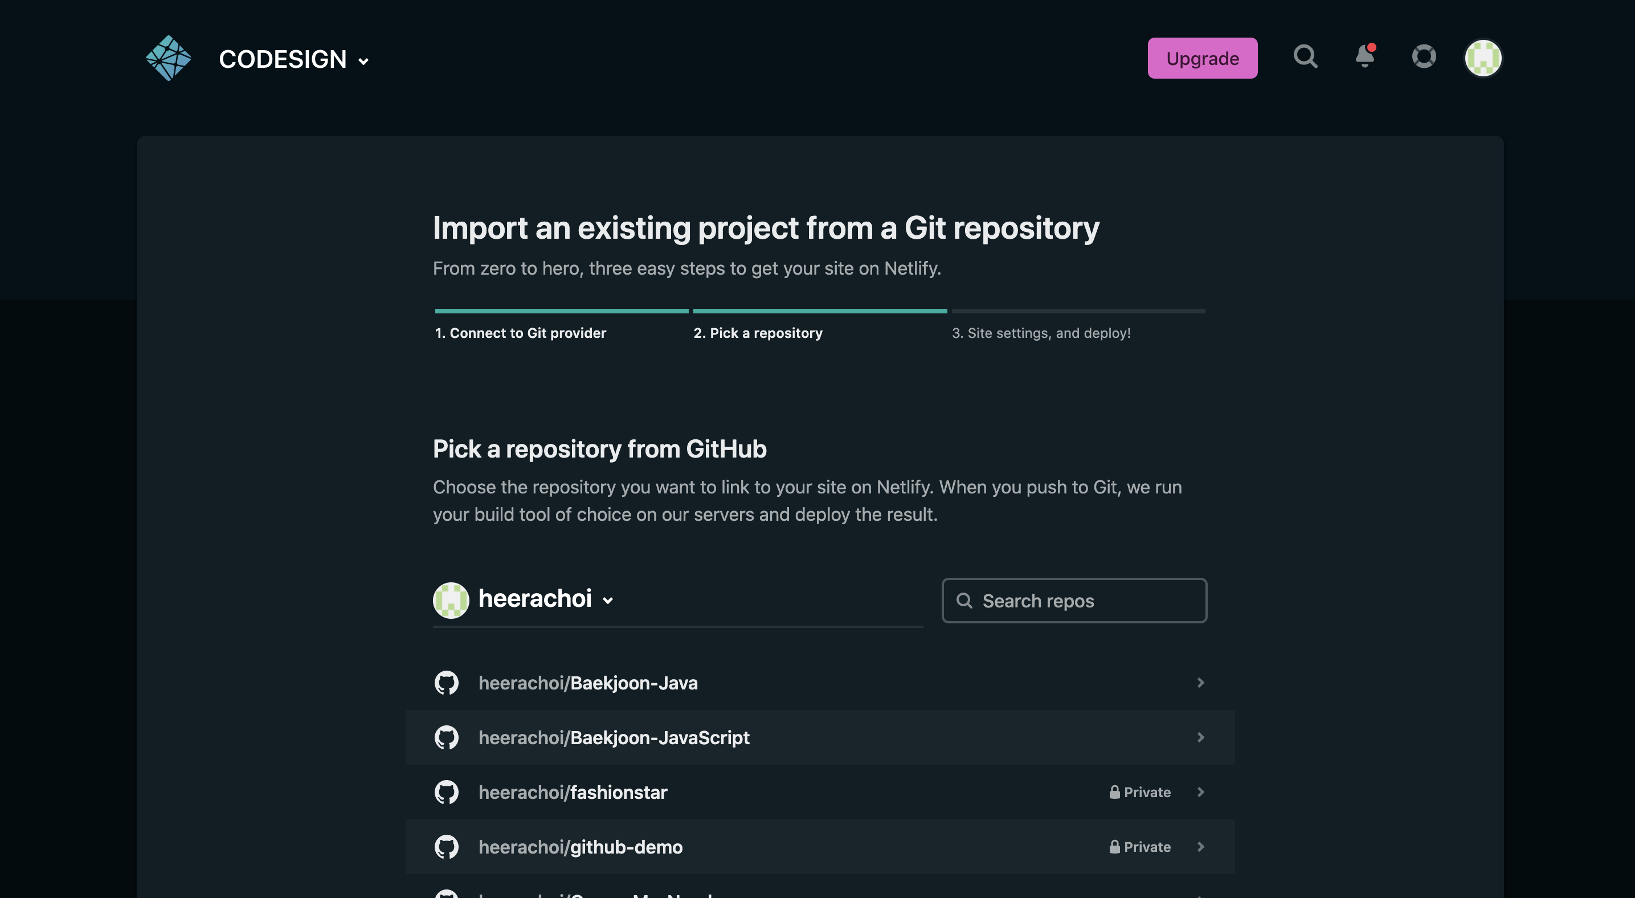The width and height of the screenshot is (1635, 898).
Task: Select step 2 Pick a repository
Action: (x=757, y=333)
